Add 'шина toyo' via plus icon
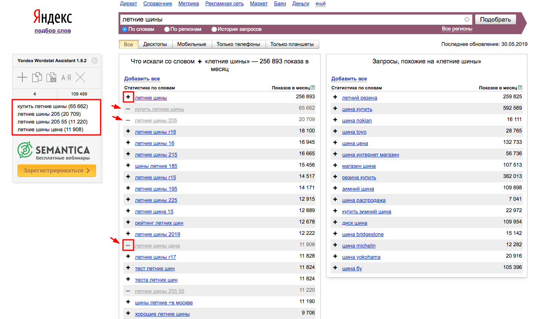Image resolution: width=540 pixels, height=319 pixels. (335, 132)
